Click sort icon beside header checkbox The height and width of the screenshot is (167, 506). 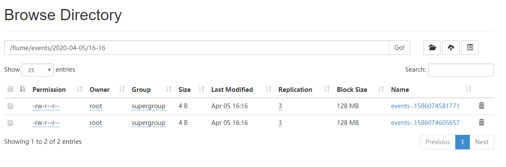click(x=23, y=89)
